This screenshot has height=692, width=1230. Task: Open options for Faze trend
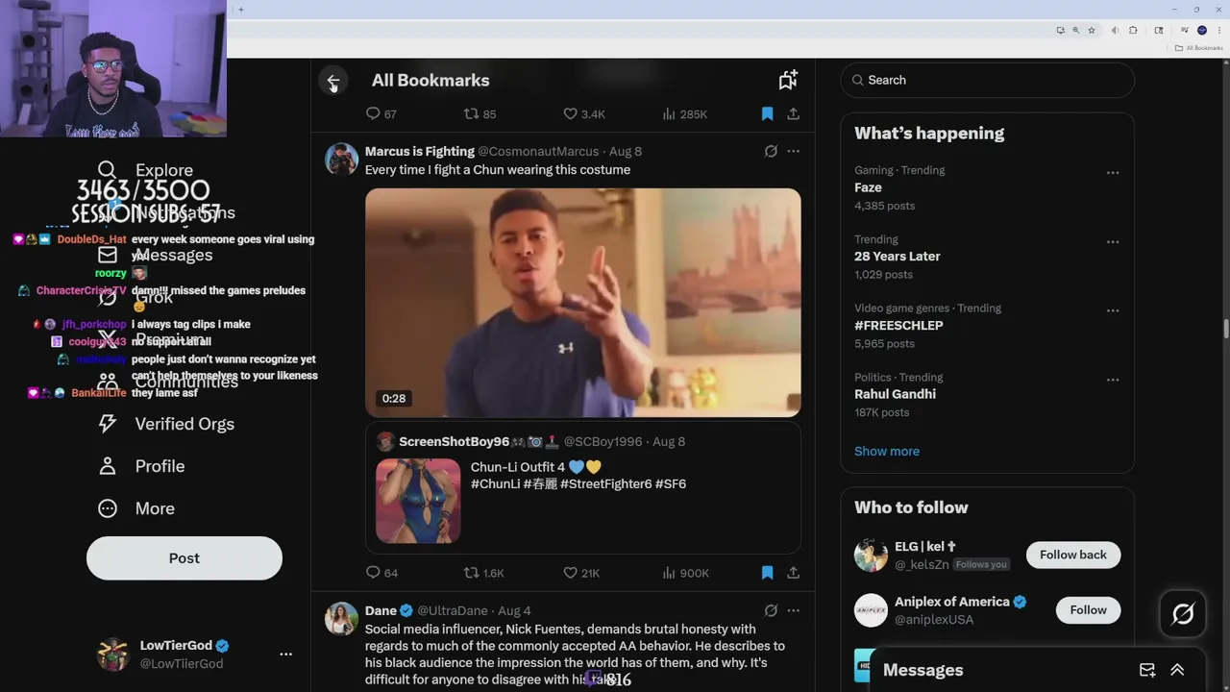[x=1113, y=173]
